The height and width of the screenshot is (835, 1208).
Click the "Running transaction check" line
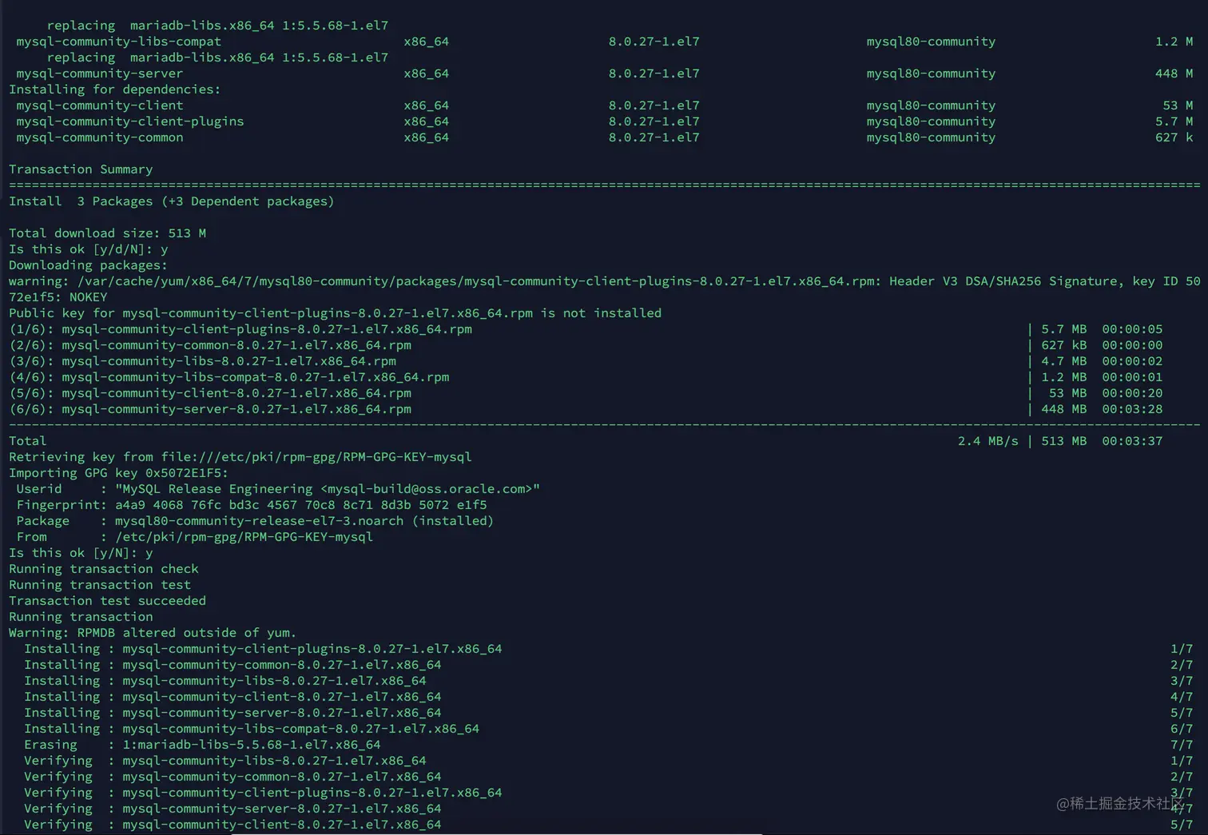coord(103,569)
